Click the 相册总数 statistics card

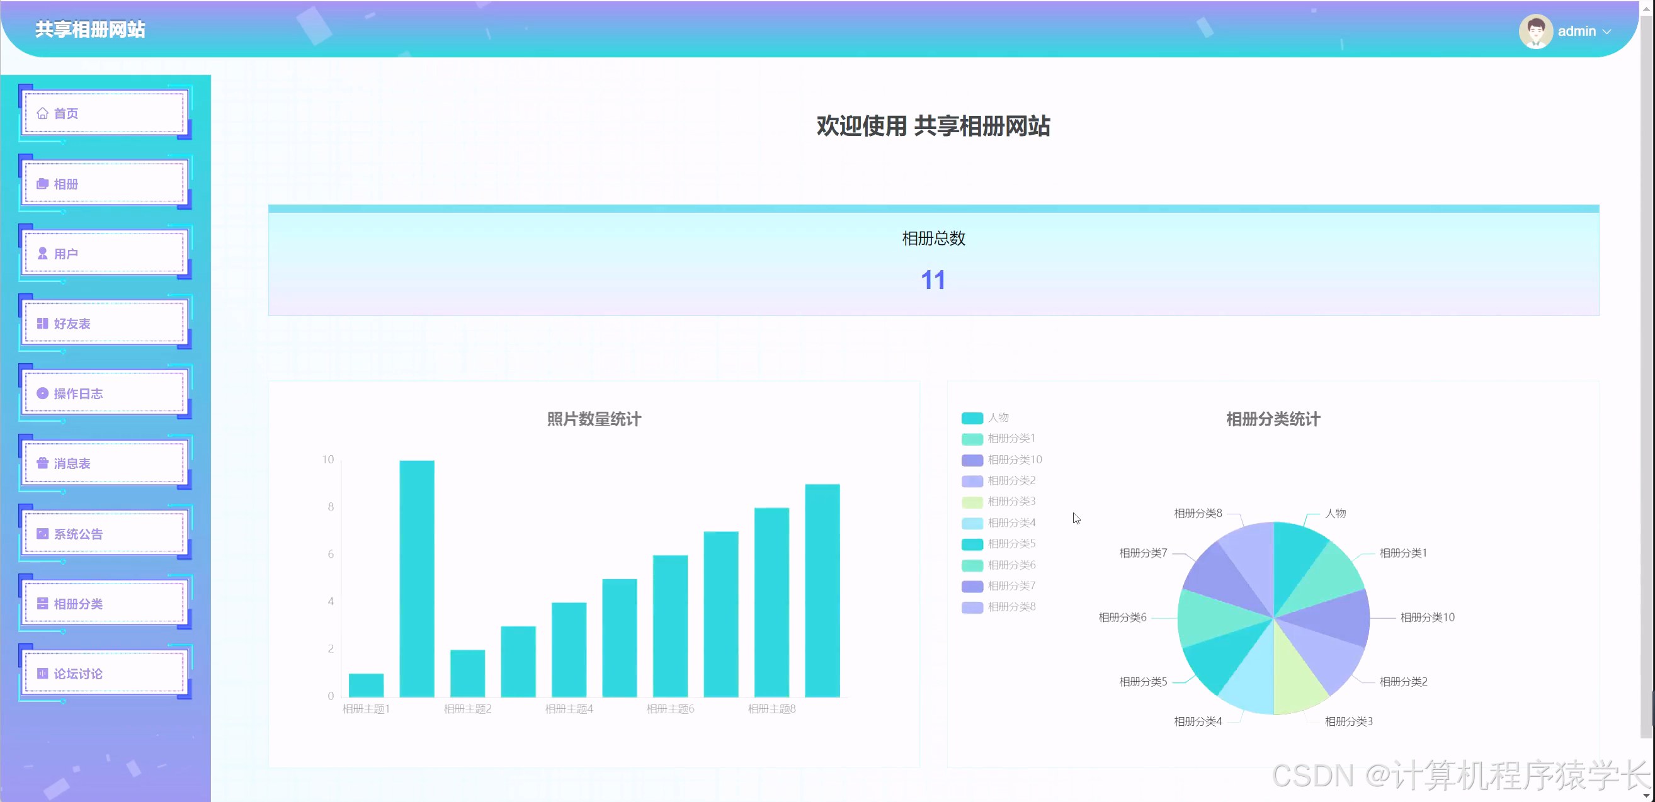pyautogui.click(x=933, y=260)
